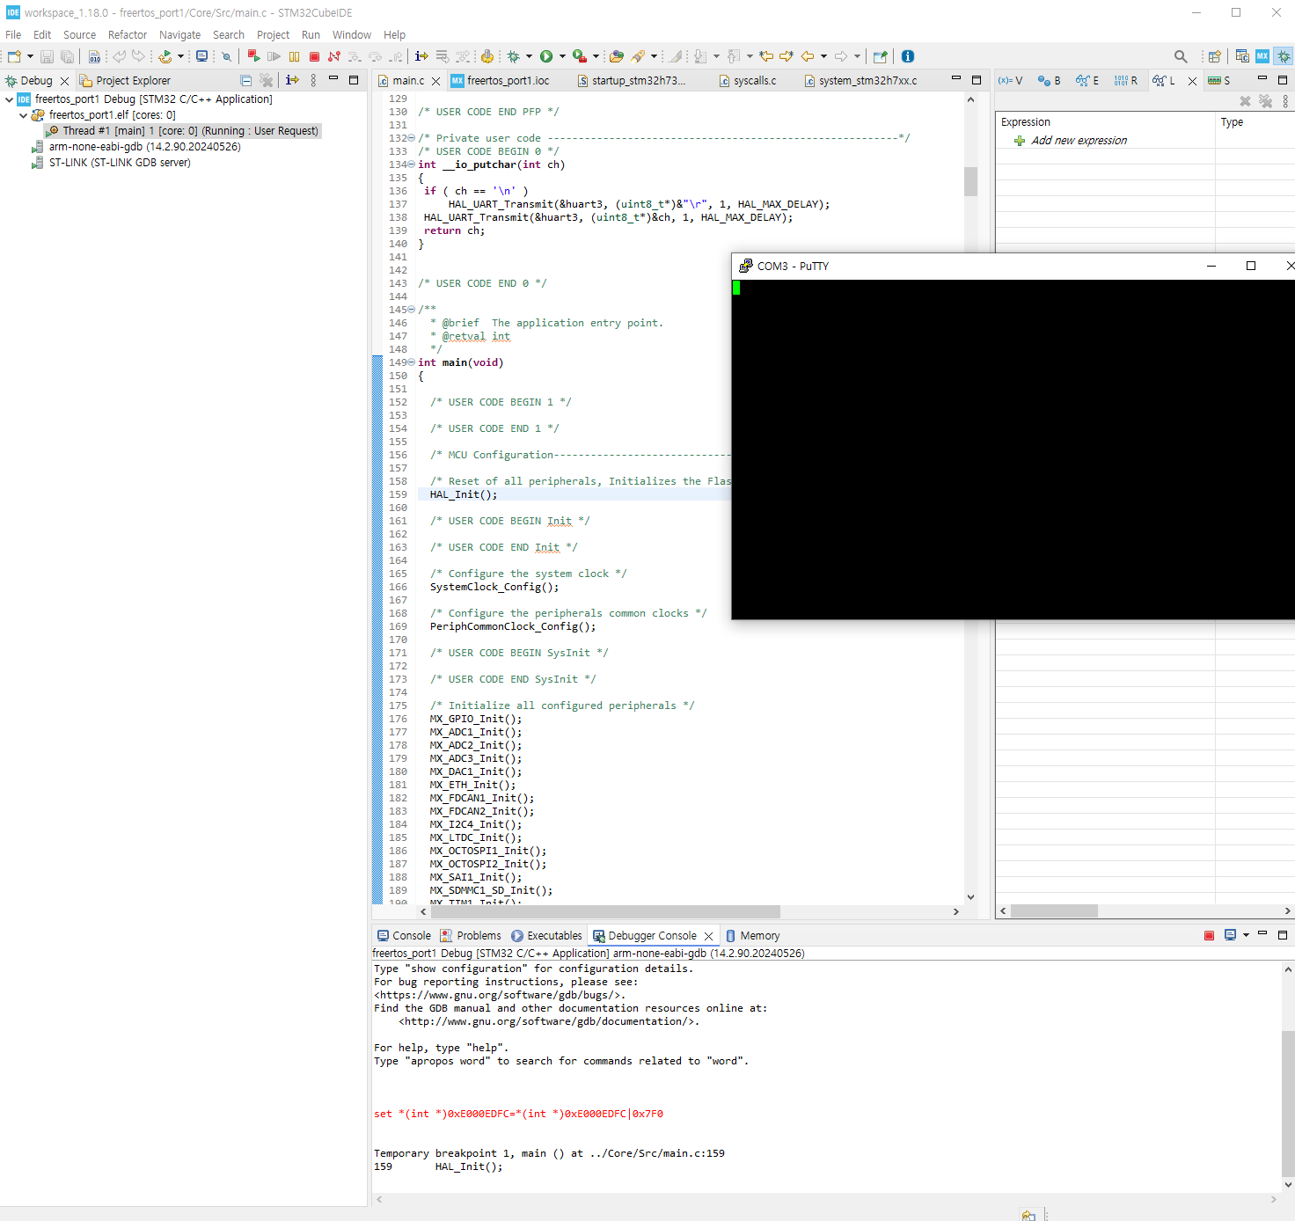
Task: Switch to the Problems tab
Action: coord(471,936)
